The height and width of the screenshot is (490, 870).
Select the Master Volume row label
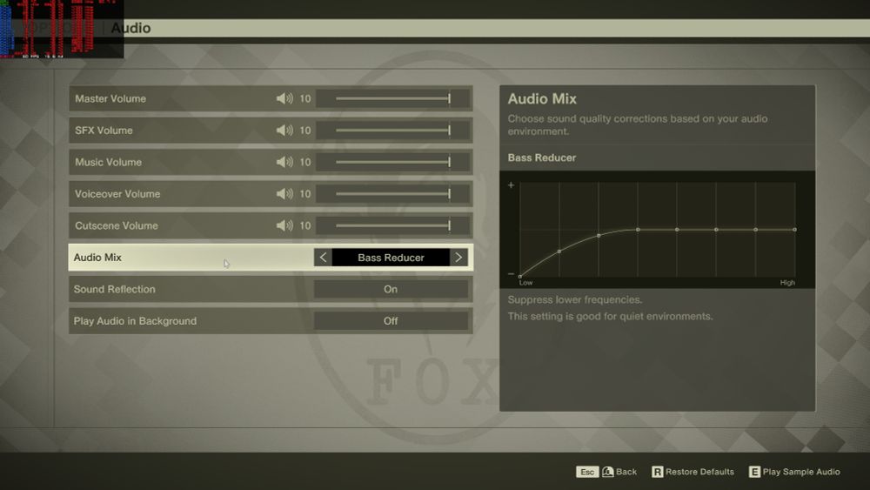click(x=110, y=98)
